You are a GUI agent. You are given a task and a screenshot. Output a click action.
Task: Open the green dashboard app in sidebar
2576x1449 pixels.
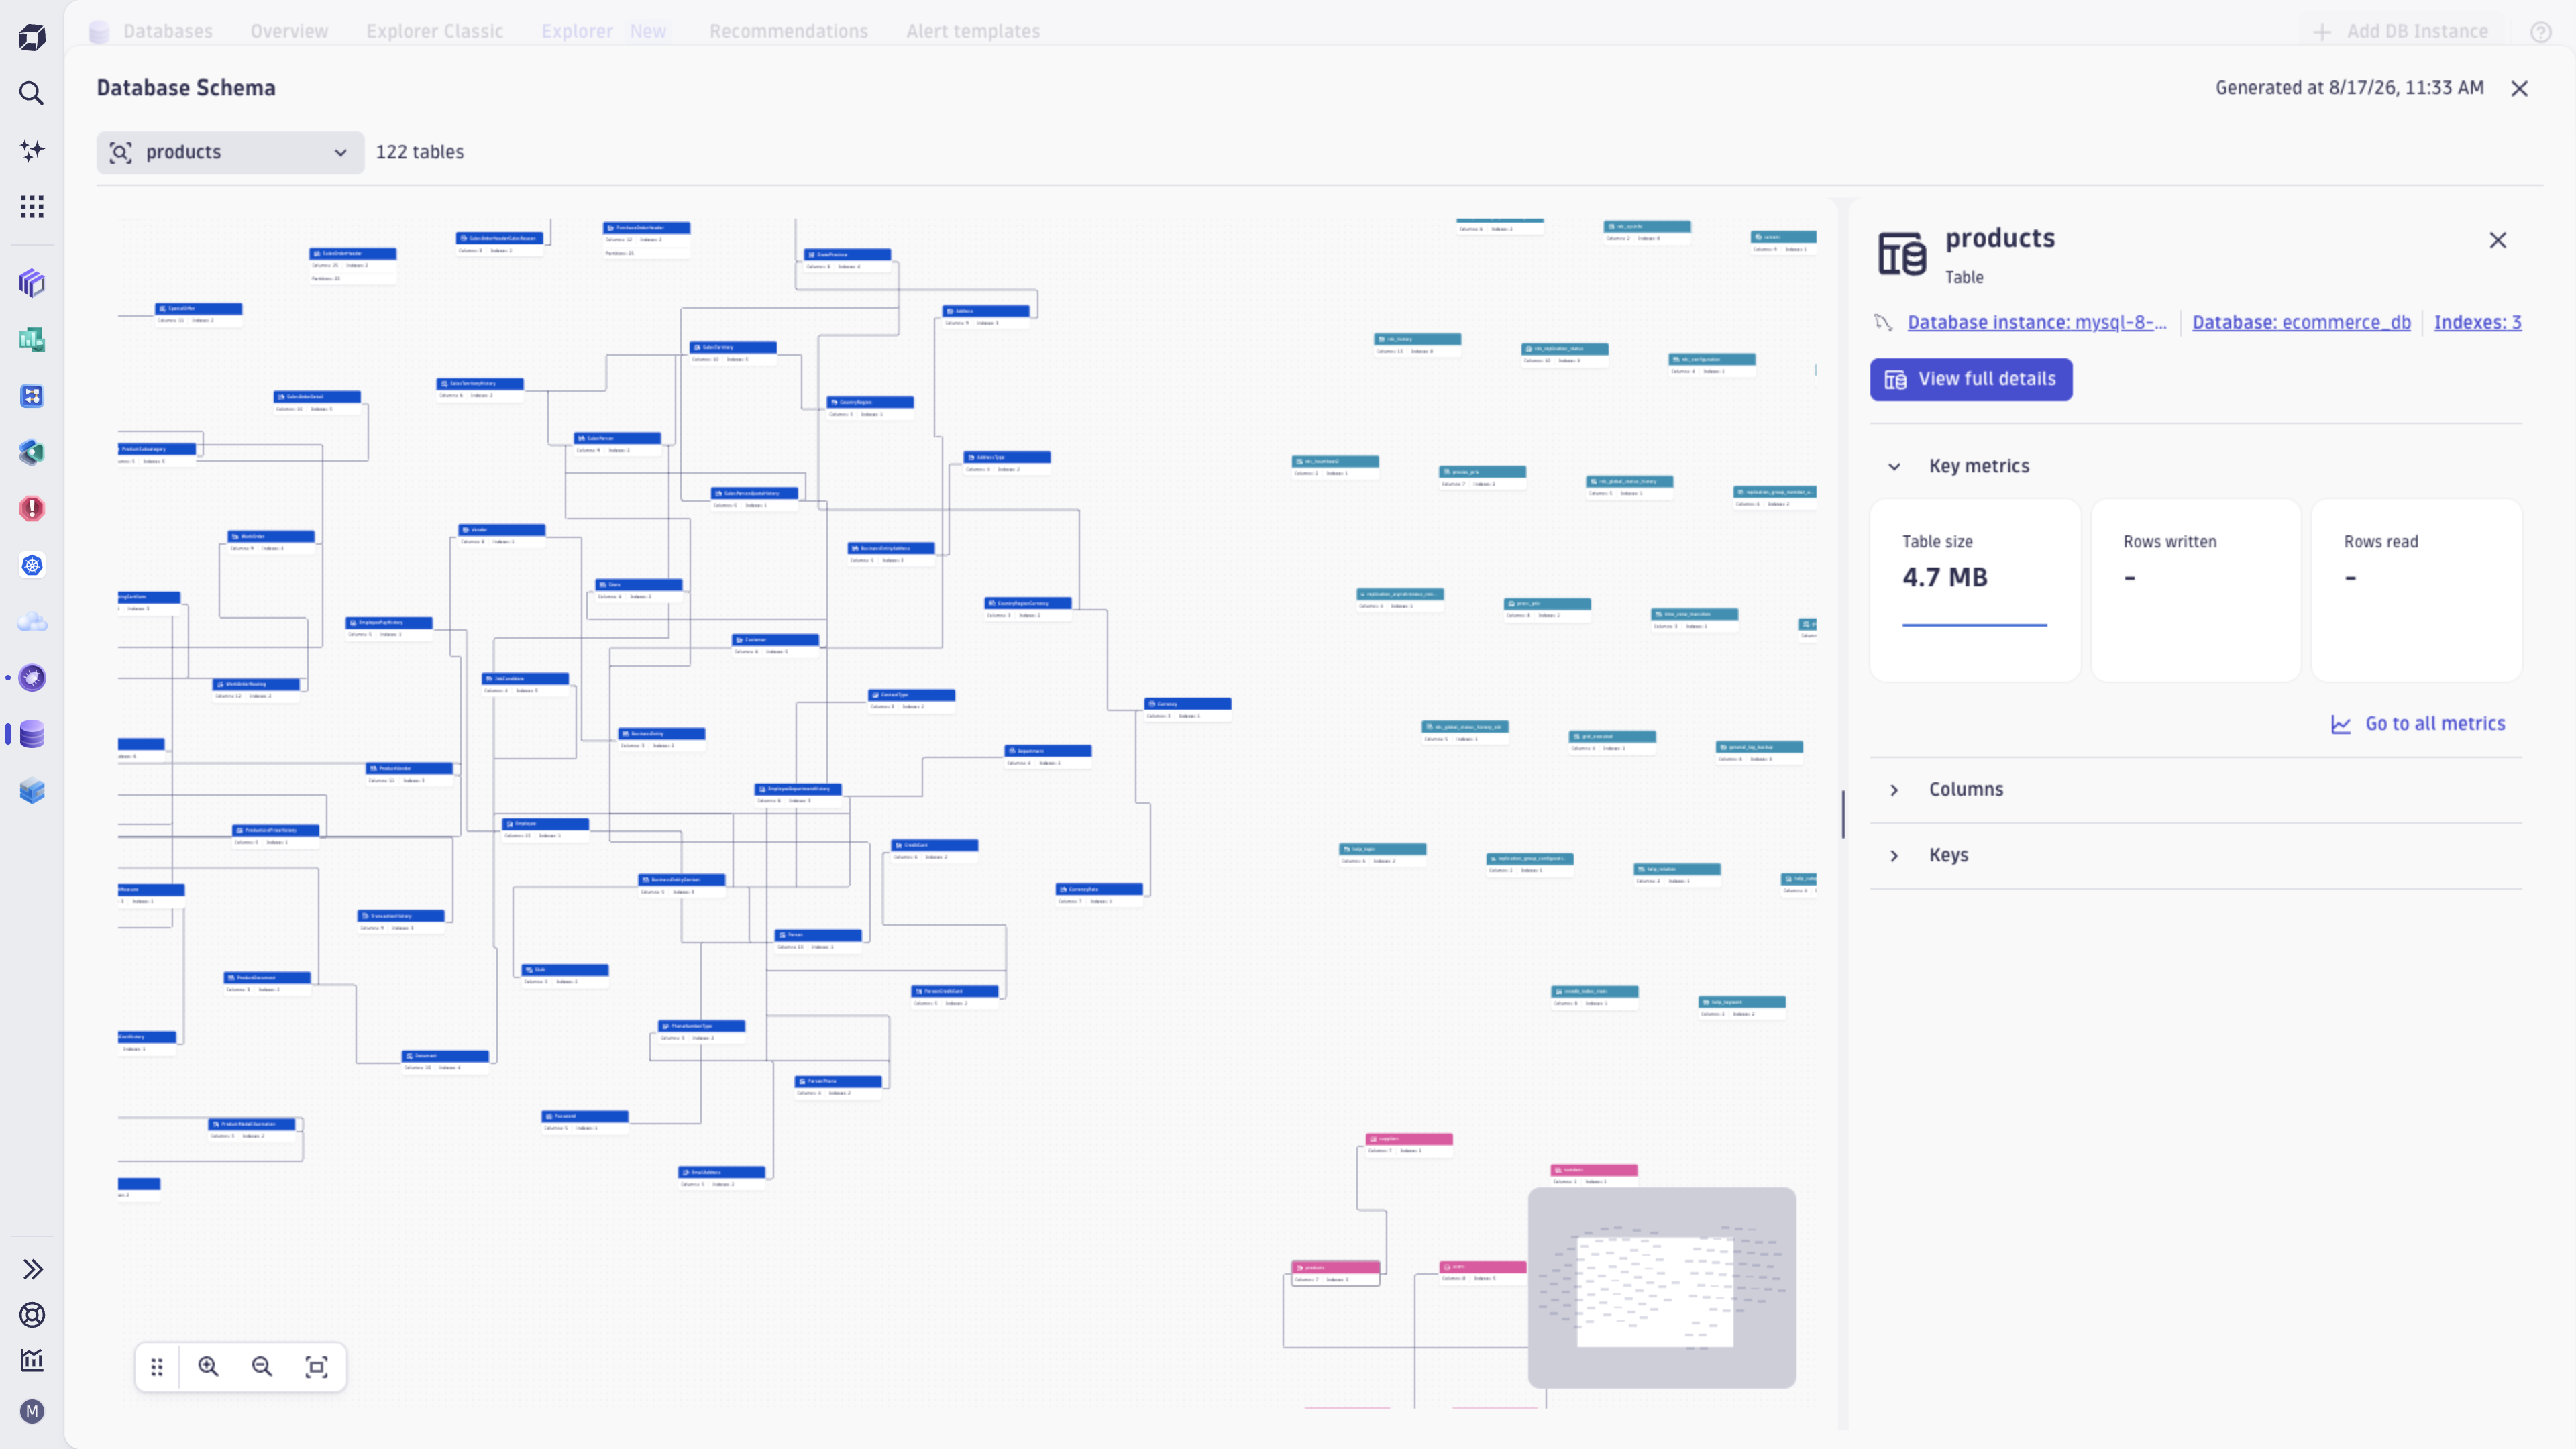click(32, 340)
